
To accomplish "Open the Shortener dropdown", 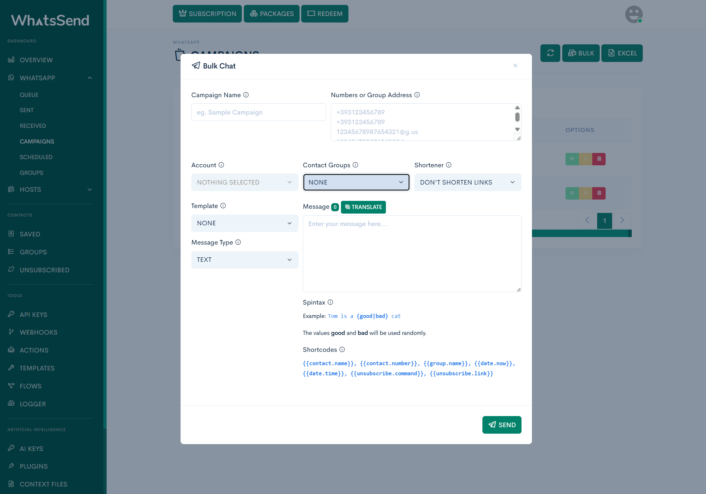I will [x=468, y=182].
